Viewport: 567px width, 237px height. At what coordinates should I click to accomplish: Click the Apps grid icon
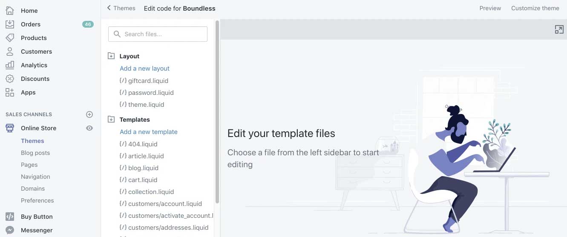click(9, 92)
